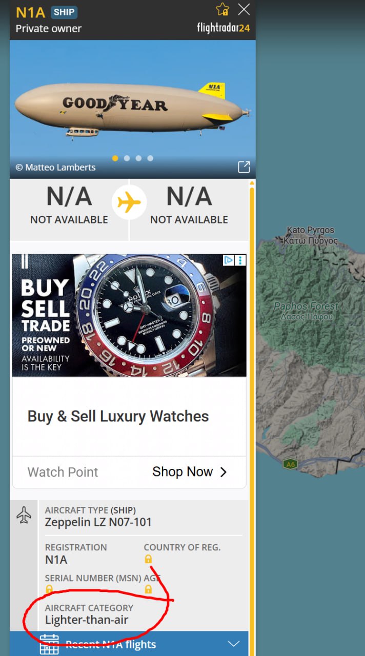This screenshot has height=656, width=365.
Task: Click the aircraft info airplane icon
Action: tap(24, 515)
